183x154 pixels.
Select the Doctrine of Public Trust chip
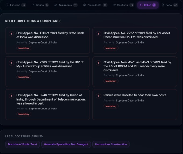click(22, 144)
